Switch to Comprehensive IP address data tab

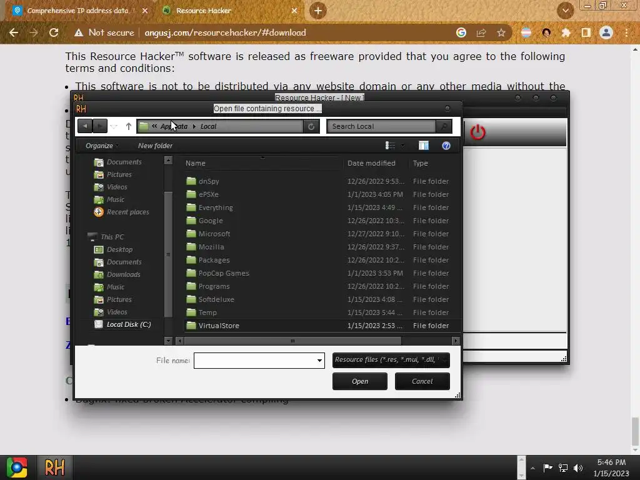80,11
